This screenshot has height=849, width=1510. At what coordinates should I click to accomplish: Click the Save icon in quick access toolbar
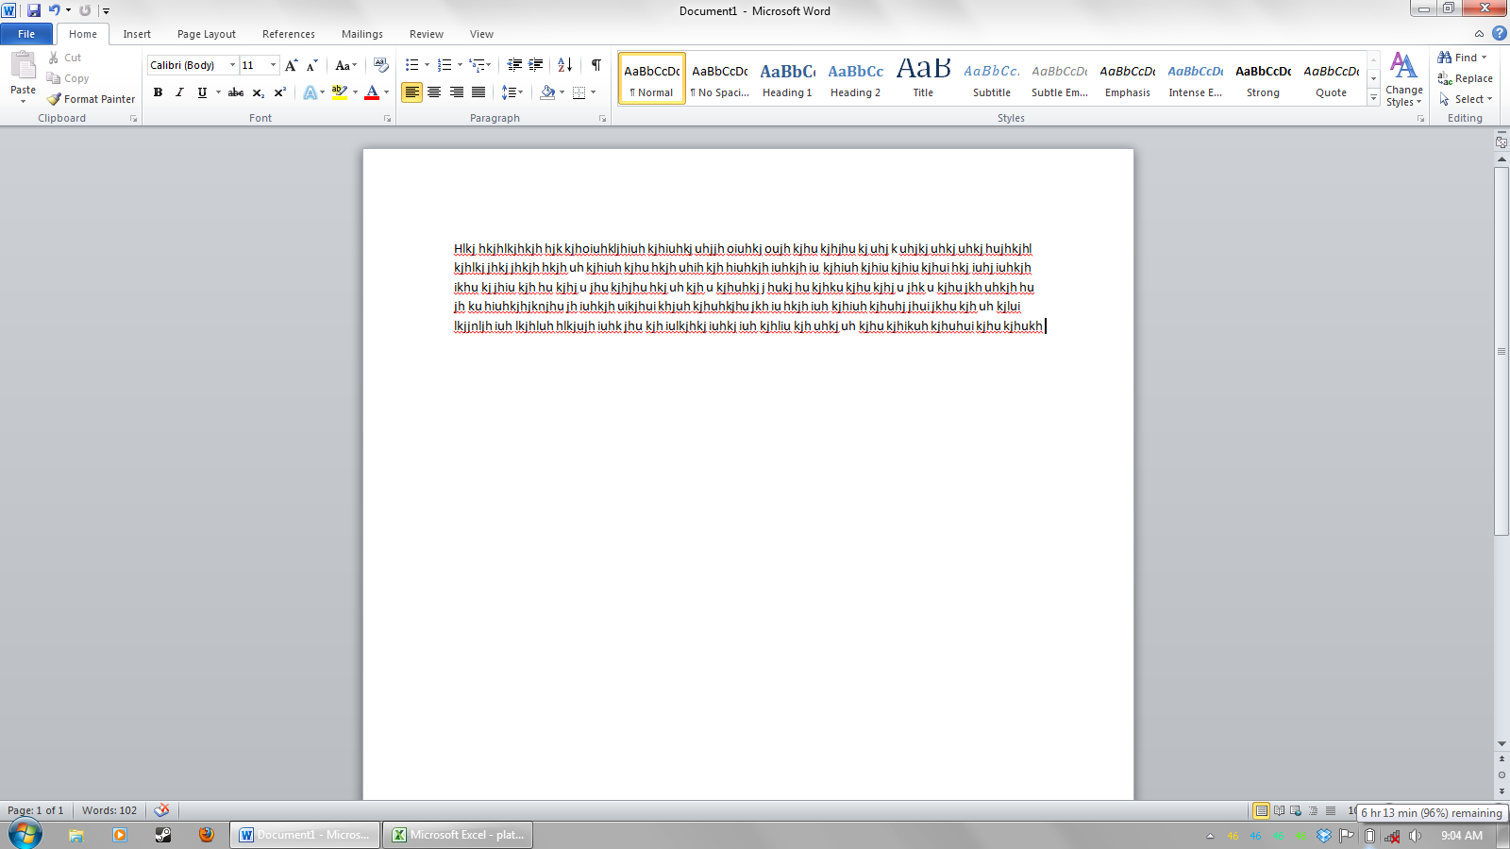tap(34, 10)
